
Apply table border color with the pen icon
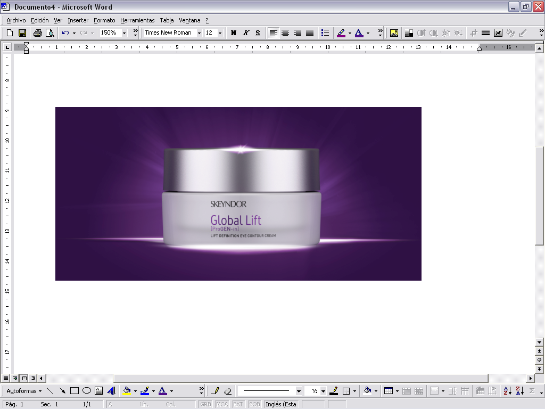(x=334, y=390)
